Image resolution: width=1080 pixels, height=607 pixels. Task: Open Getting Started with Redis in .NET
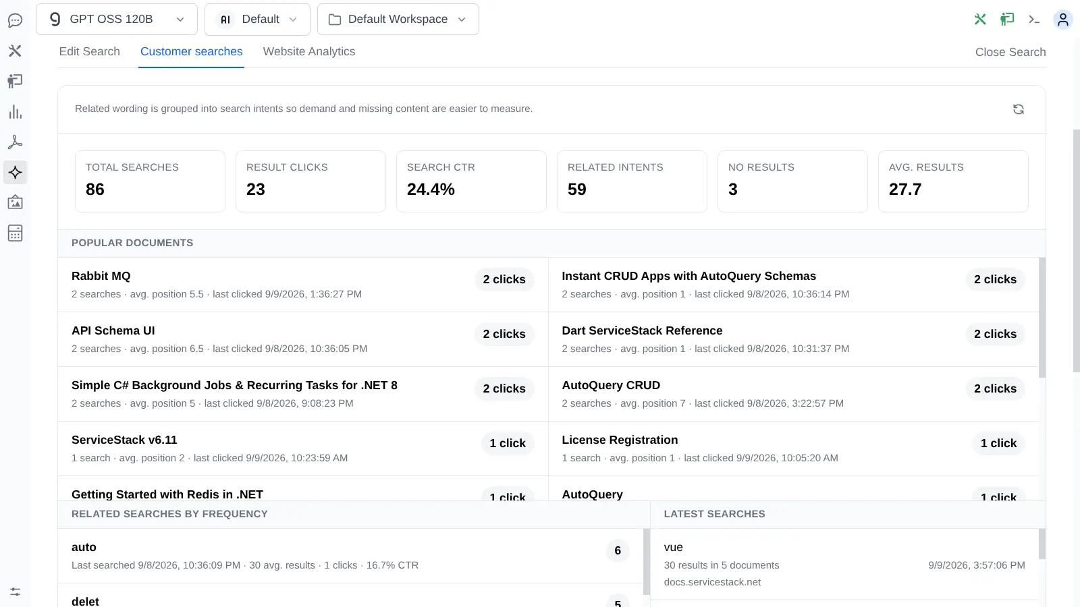pyautogui.click(x=167, y=494)
